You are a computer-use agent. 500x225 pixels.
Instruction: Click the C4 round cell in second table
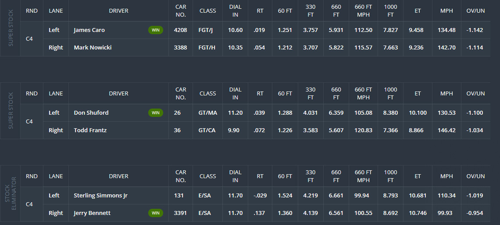[x=29, y=122]
